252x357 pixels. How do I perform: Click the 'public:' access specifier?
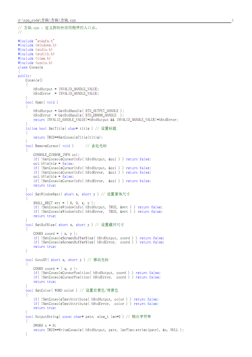[x=25, y=76]
